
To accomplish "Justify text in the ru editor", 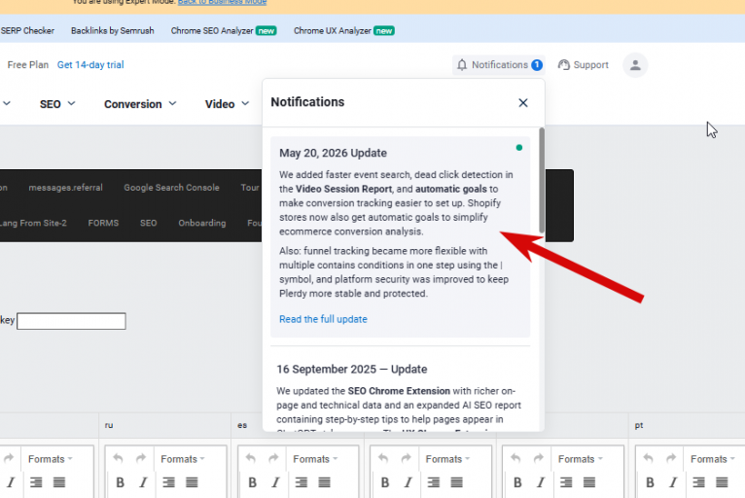I will click(192, 482).
